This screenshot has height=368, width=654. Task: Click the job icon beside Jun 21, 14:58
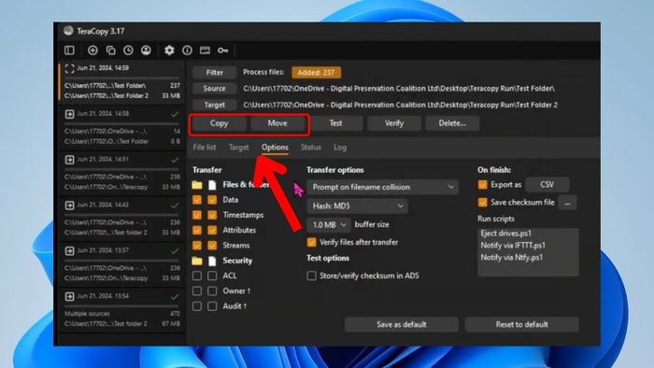click(70, 114)
